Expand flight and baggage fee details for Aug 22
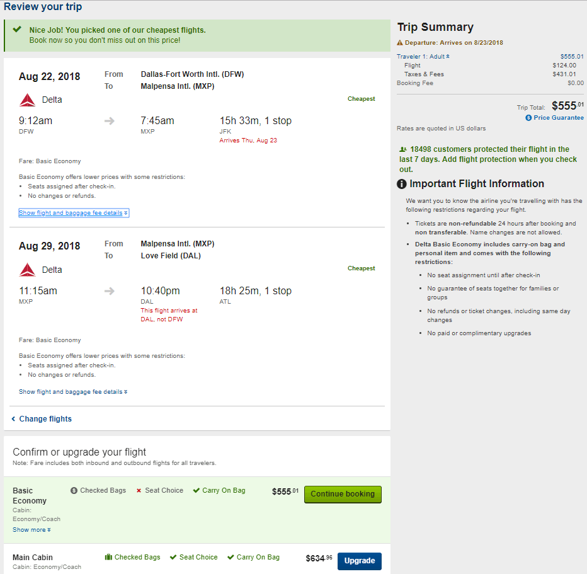This screenshot has width=587, height=574. pyautogui.click(x=74, y=213)
